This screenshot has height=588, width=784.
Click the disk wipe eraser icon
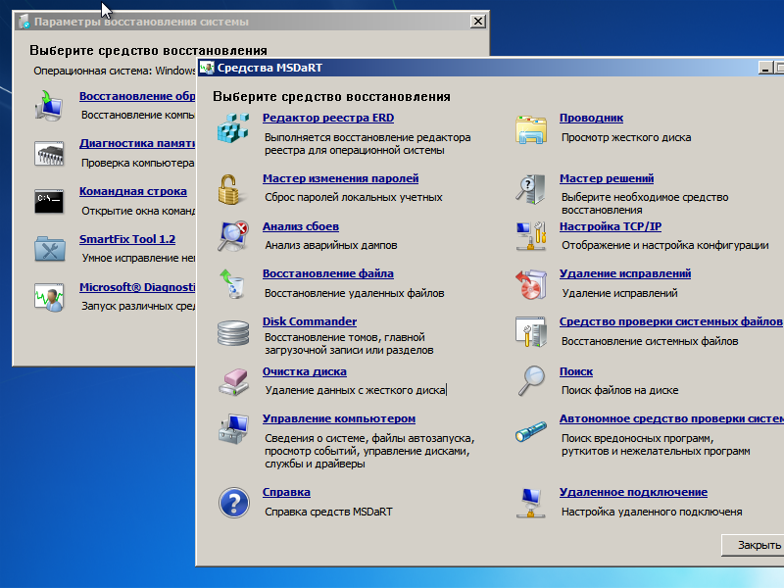click(233, 382)
